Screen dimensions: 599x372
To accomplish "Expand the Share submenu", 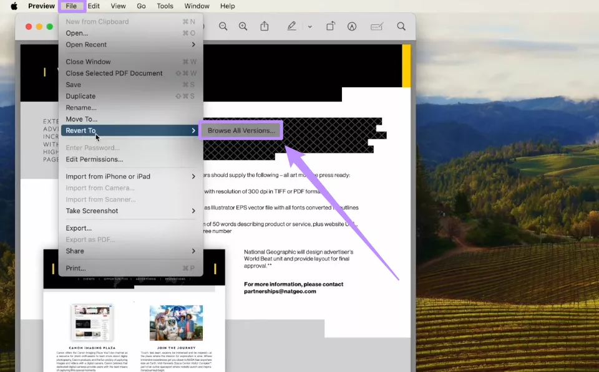I will pos(130,251).
